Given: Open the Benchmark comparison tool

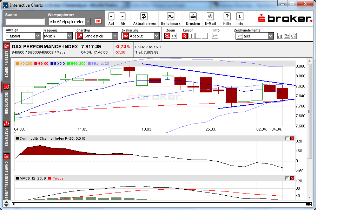Looking at the screenshot, I should click(x=171, y=16).
